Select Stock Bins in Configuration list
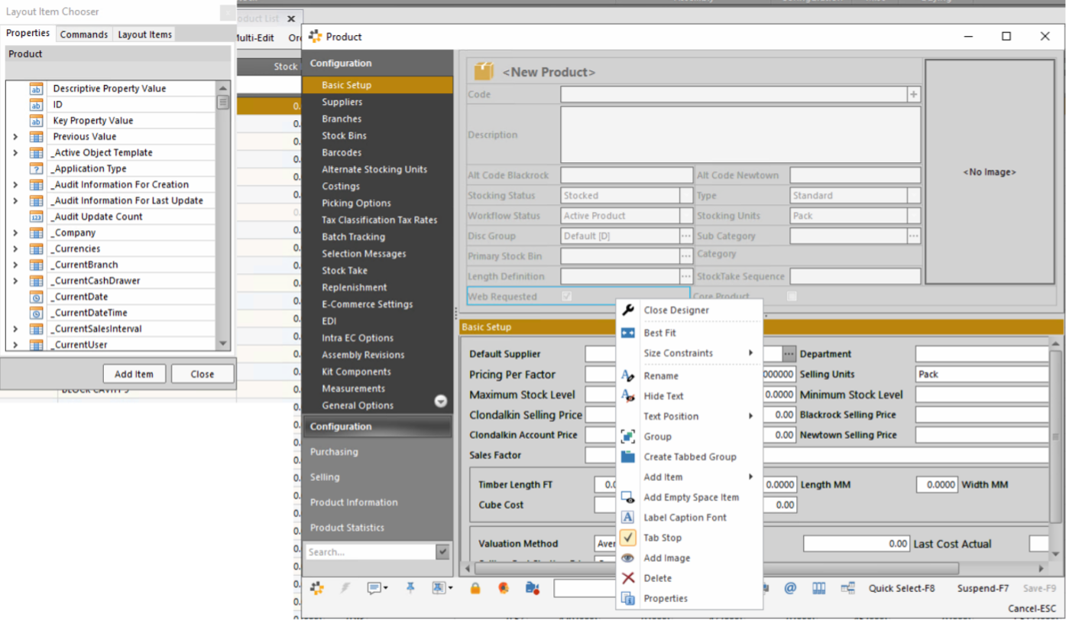1069x621 pixels. click(344, 135)
